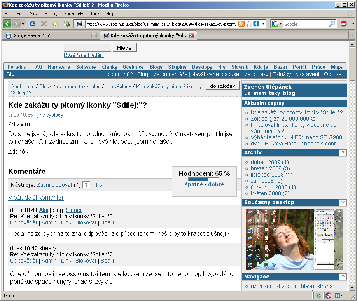Screen dimensions: 357x301
Task: Open the URL bar history dropdown arrow
Action: click(x=263, y=24)
